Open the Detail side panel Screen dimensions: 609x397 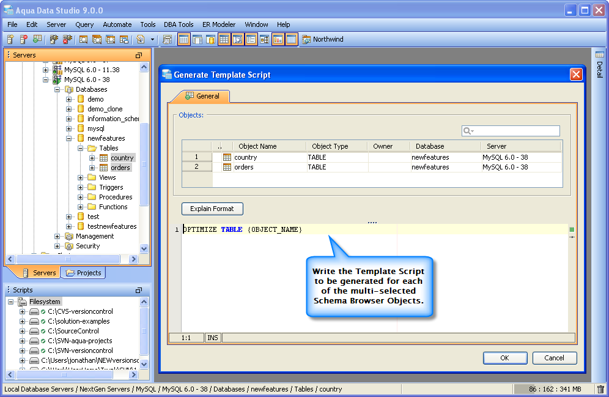coord(600,64)
